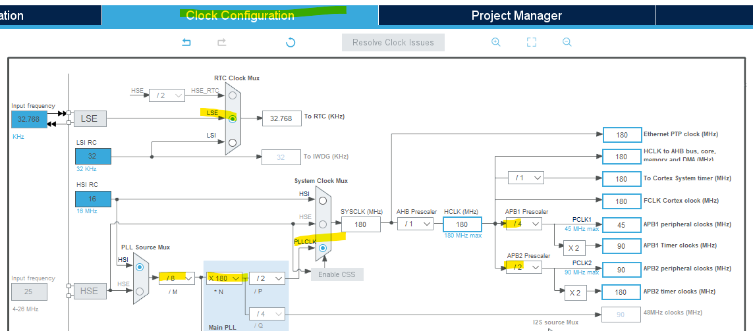Fit clock diagram to screen icon
753x331 pixels.
tap(531, 42)
